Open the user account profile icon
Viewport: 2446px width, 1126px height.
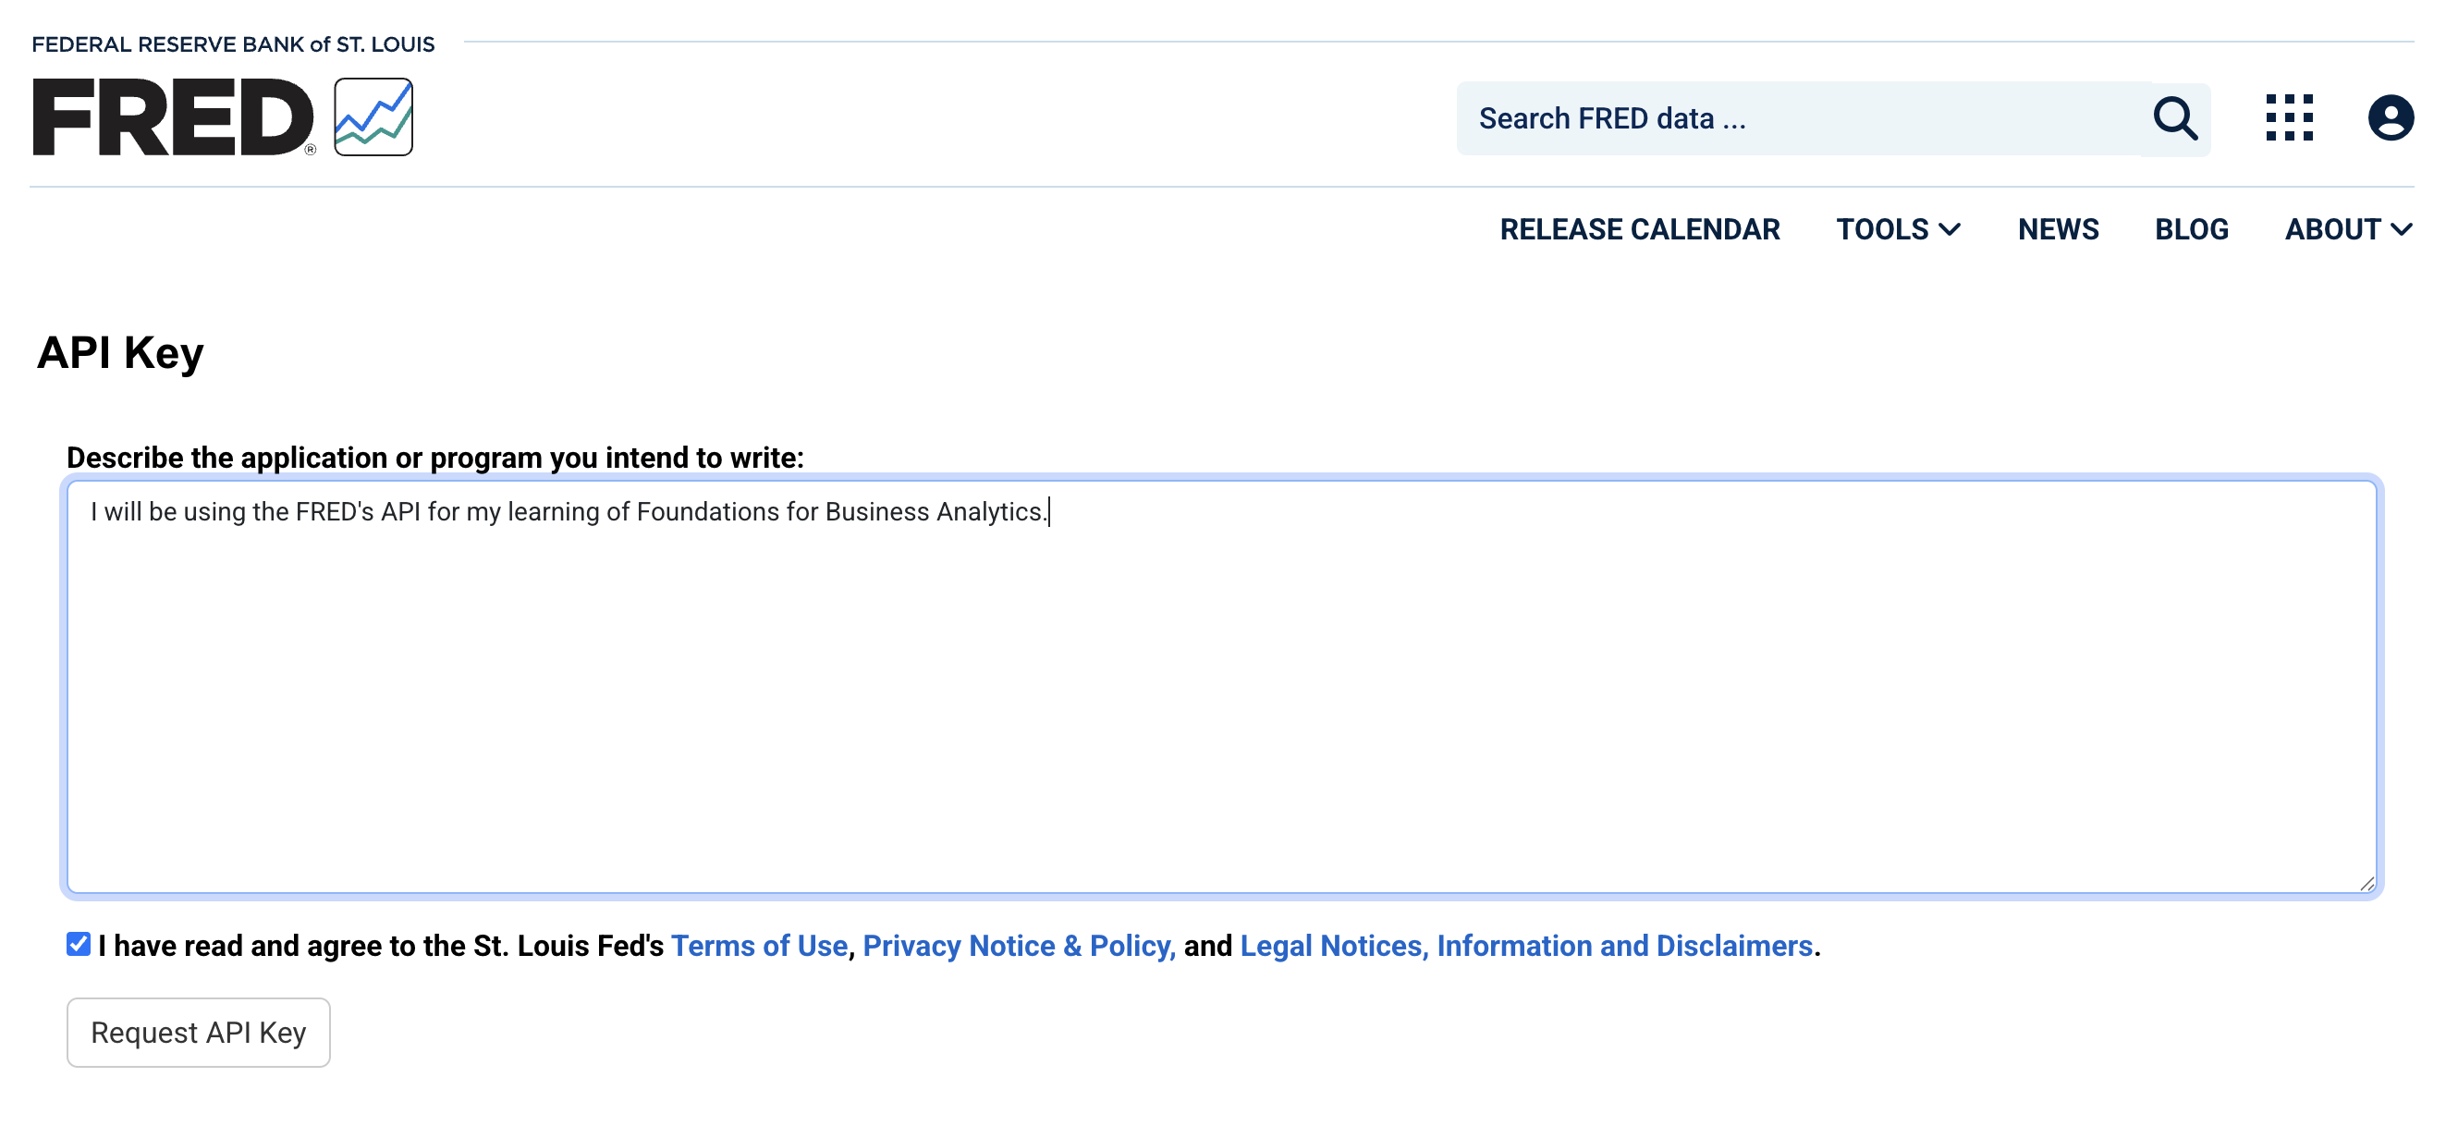point(2390,117)
